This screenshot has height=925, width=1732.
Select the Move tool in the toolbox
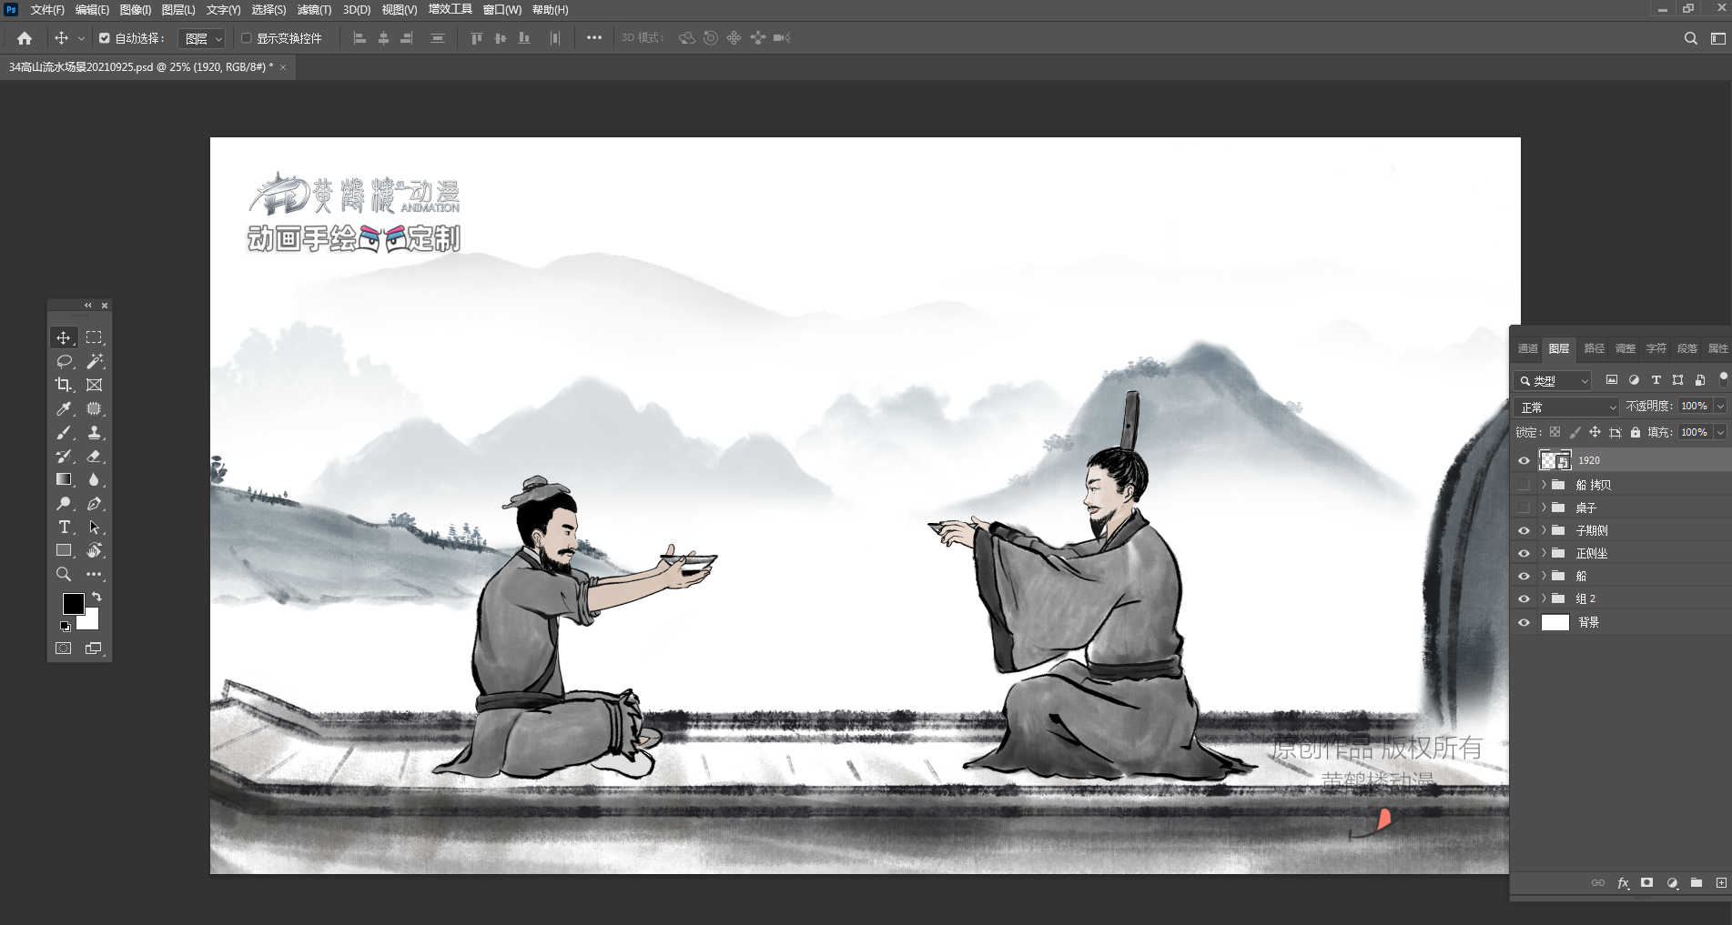point(63,337)
